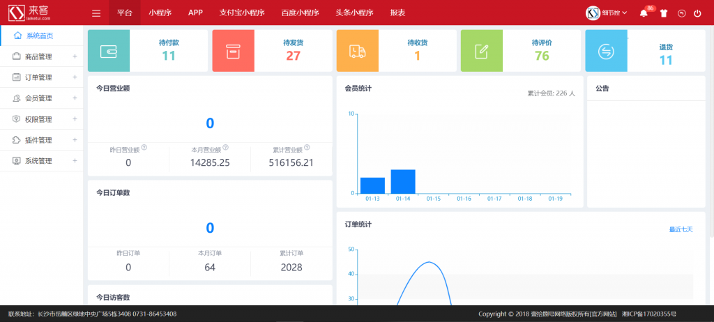
Task: Click the 累计订单 value 2028
Action: [x=291, y=268]
